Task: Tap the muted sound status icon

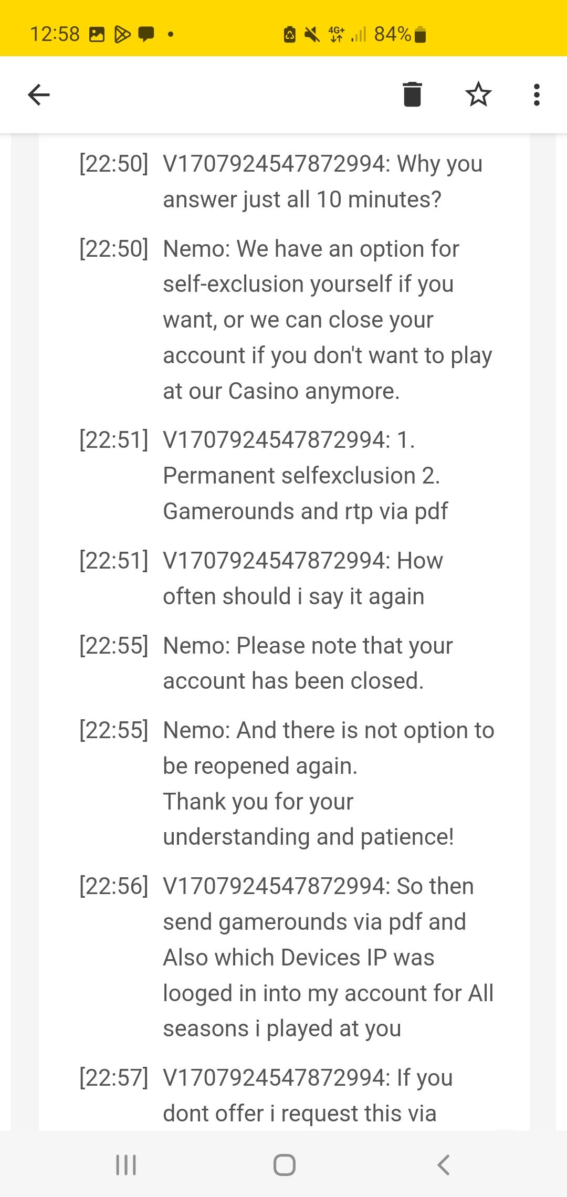Action: (x=312, y=35)
